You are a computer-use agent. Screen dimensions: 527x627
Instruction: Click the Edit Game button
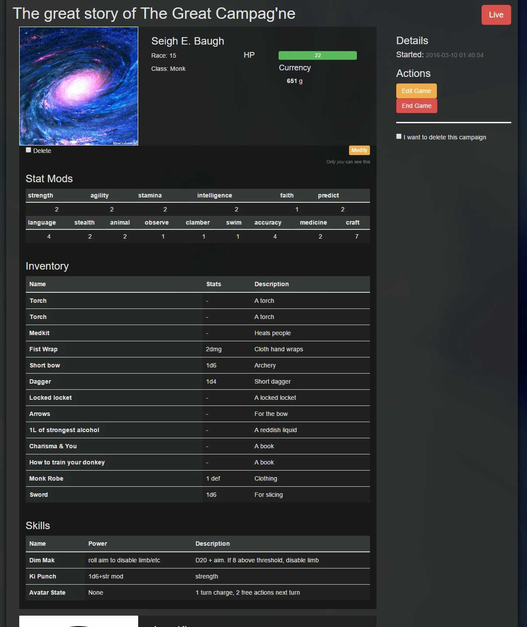(x=416, y=91)
